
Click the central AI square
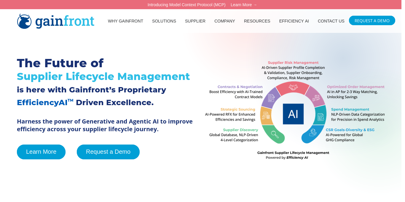[293, 114]
